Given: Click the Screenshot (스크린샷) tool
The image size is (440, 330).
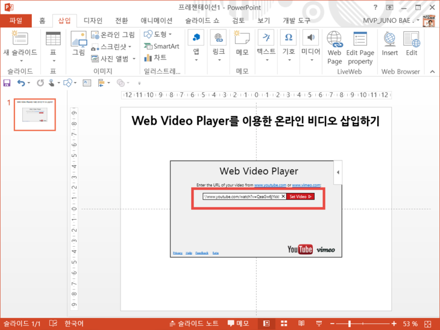Looking at the screenshot, I should pos(109,47).
